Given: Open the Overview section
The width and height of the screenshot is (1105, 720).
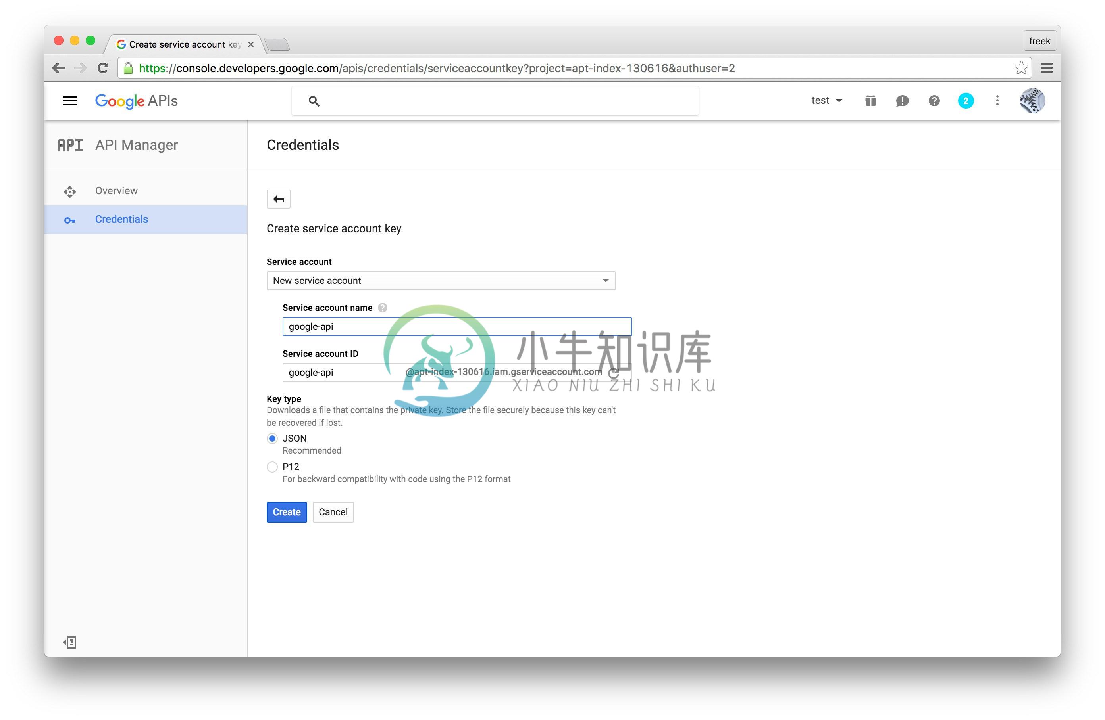Looking at the screenshot, I should point(146,191).
